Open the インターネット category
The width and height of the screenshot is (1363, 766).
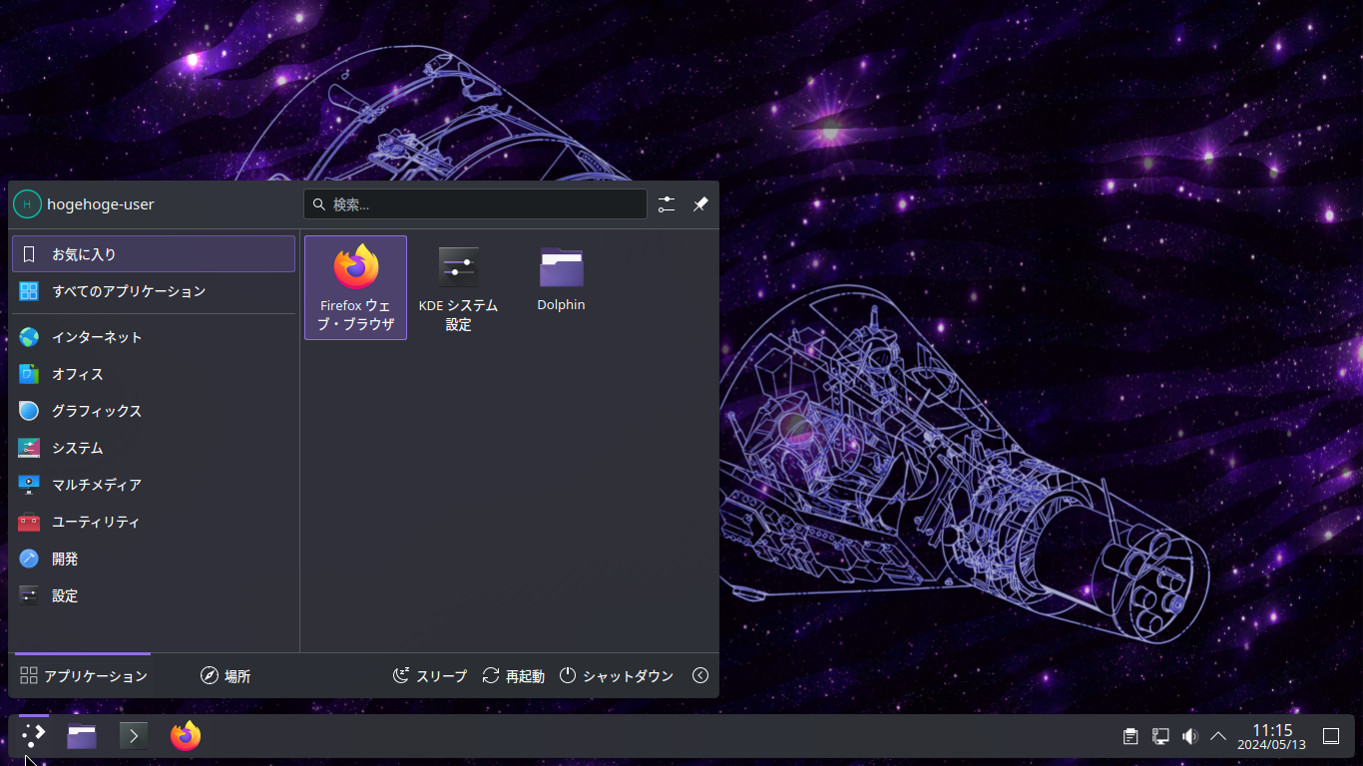[154, 337]
